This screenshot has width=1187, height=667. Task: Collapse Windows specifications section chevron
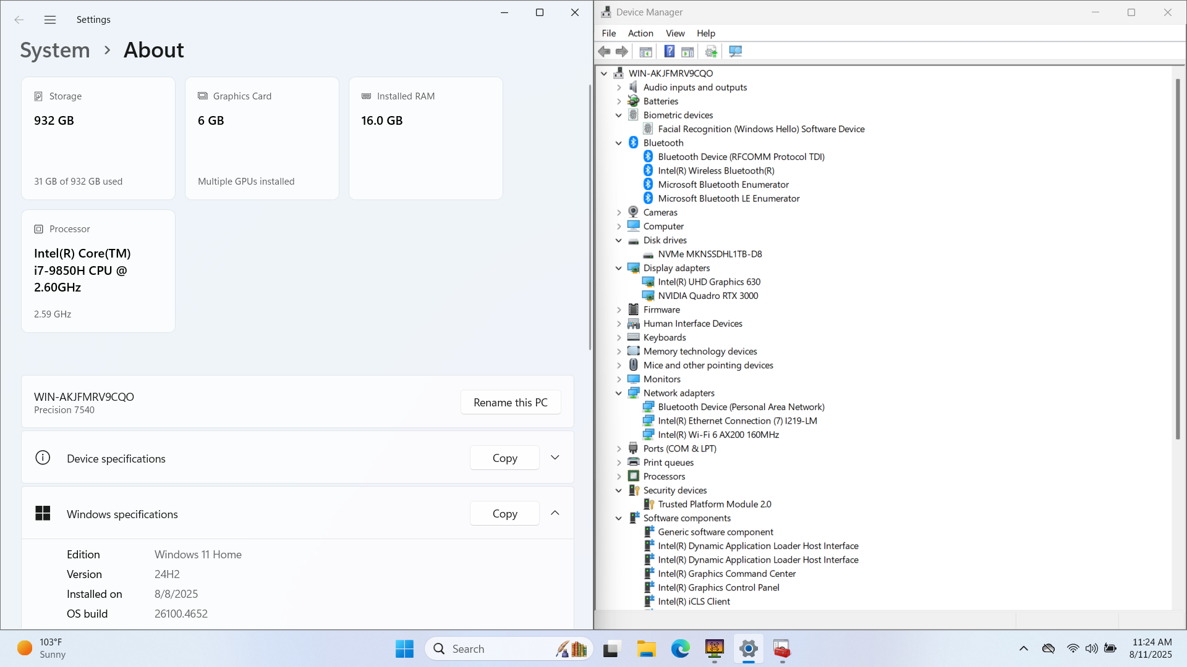point(555,513)
